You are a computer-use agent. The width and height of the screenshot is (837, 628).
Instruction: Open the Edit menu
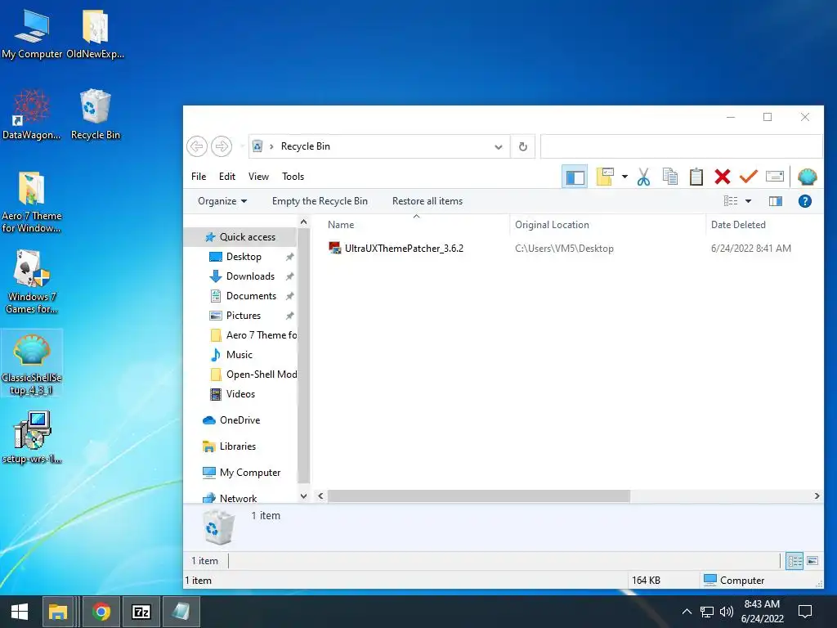(227, 177)
